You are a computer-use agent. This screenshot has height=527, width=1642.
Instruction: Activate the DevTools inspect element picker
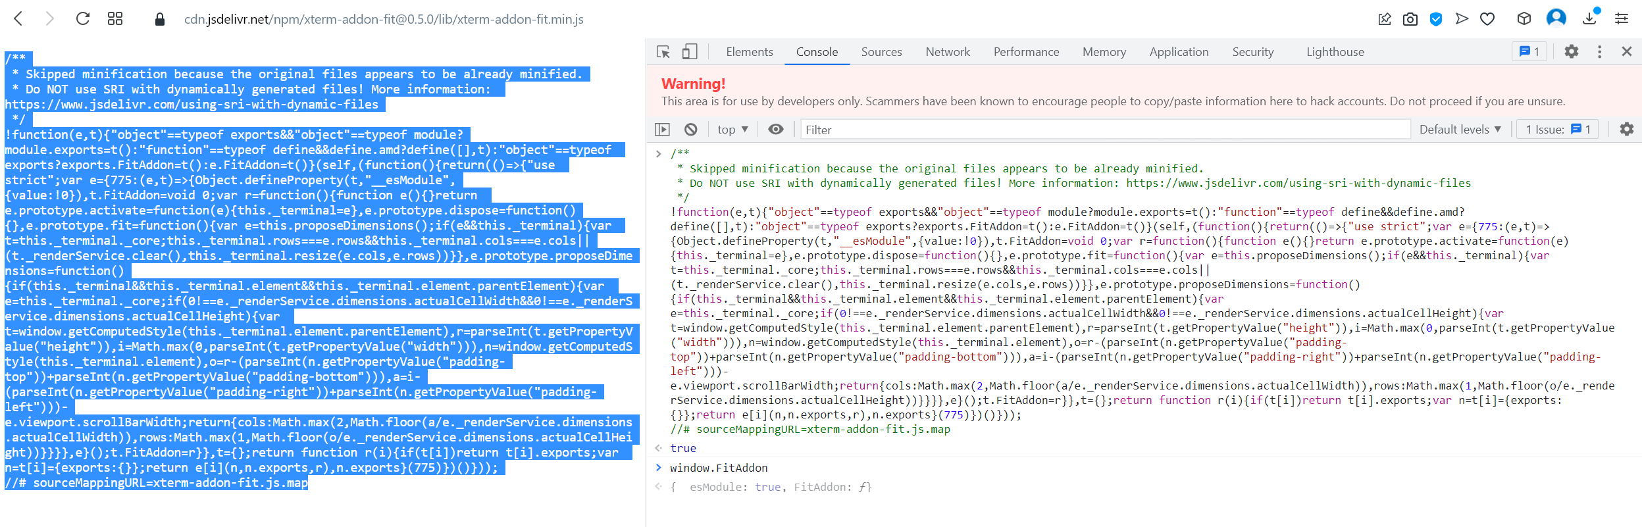(663, 52)
